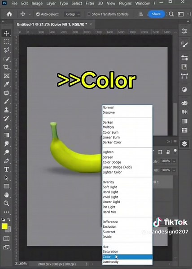Image resolution: width=192 pixels, height=269 pixels.
Task: Open the status bar info arrow
Action: 87,264
